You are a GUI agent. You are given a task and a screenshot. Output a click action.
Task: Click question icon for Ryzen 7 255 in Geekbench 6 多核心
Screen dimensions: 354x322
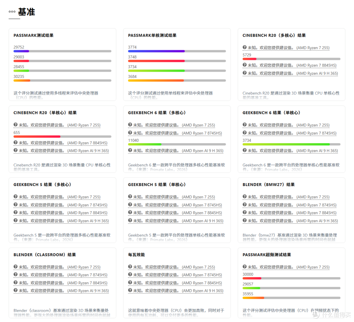point(130,125)
